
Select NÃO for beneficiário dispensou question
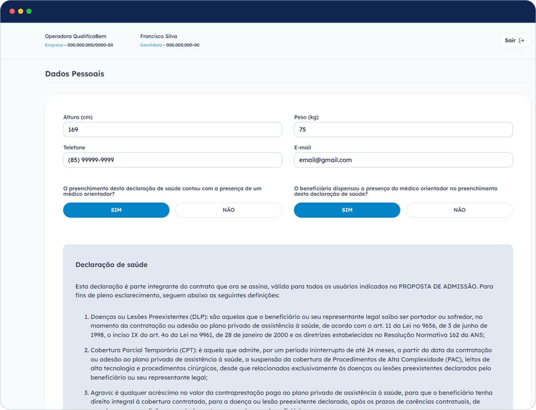(x=459, y=210)
